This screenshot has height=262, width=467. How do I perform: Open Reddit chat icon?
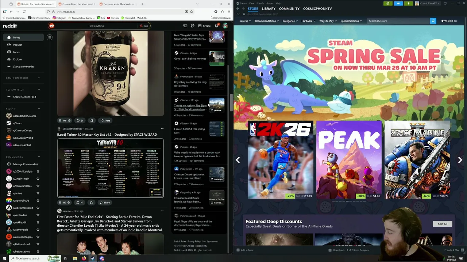pyautogui.click(x=193, y=26)
